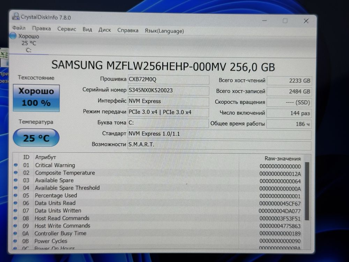
Task: Click the status dot beside Data Units Written
Action: pos(15,210)
